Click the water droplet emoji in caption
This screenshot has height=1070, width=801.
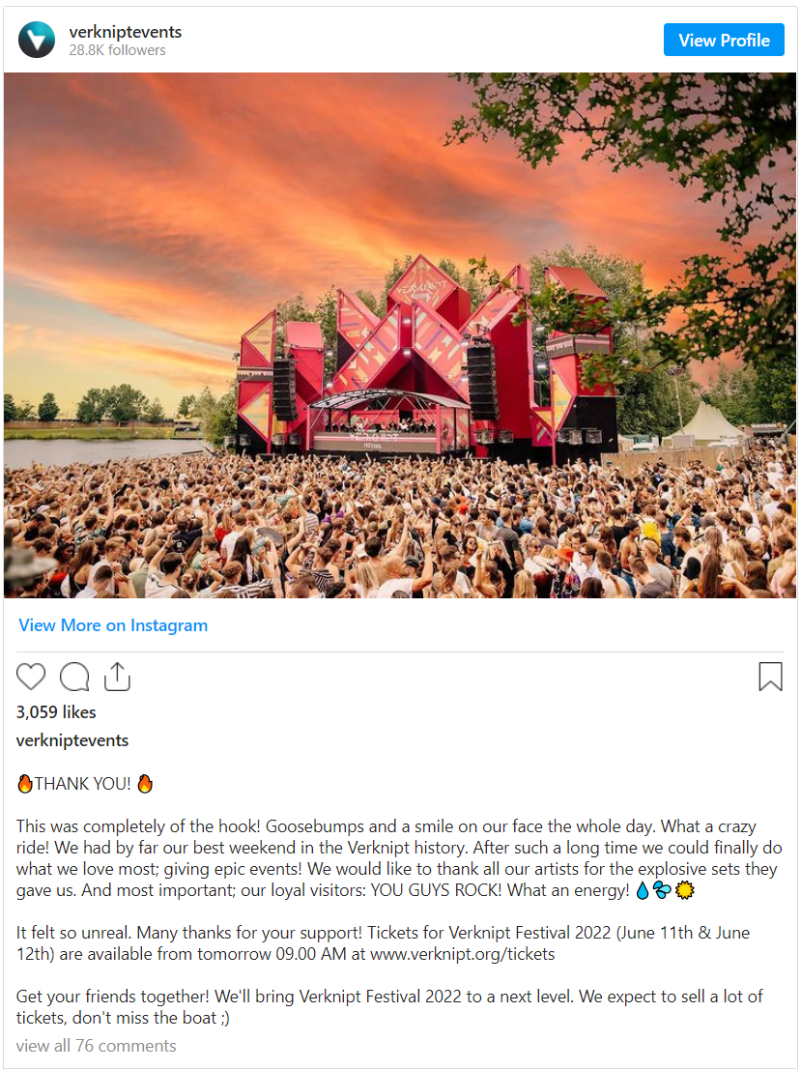pyautogui.click(x=643, y=891)
